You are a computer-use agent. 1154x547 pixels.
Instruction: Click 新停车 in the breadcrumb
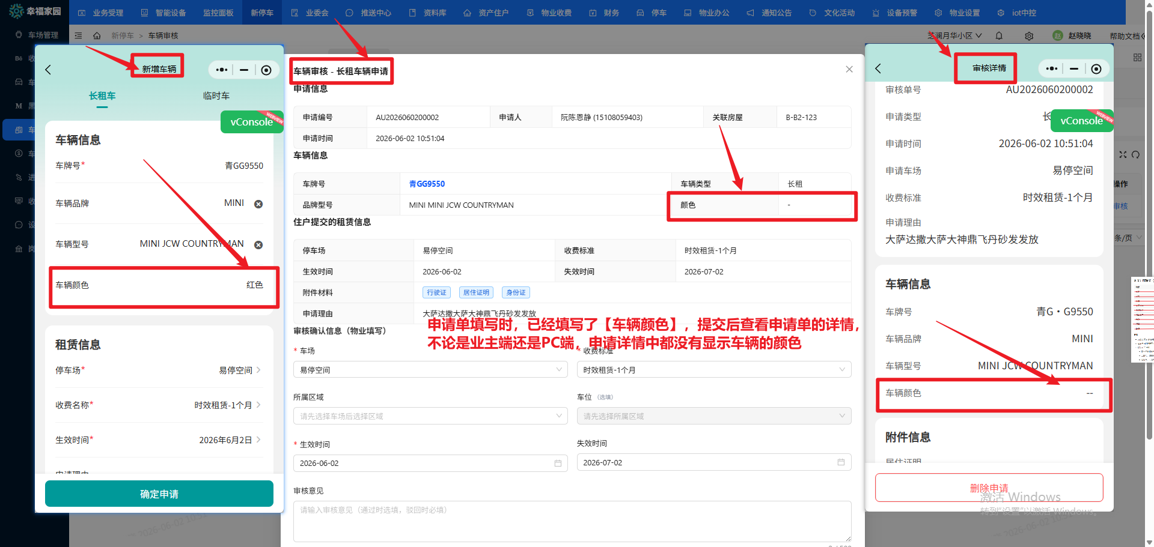tap(123, 36)
